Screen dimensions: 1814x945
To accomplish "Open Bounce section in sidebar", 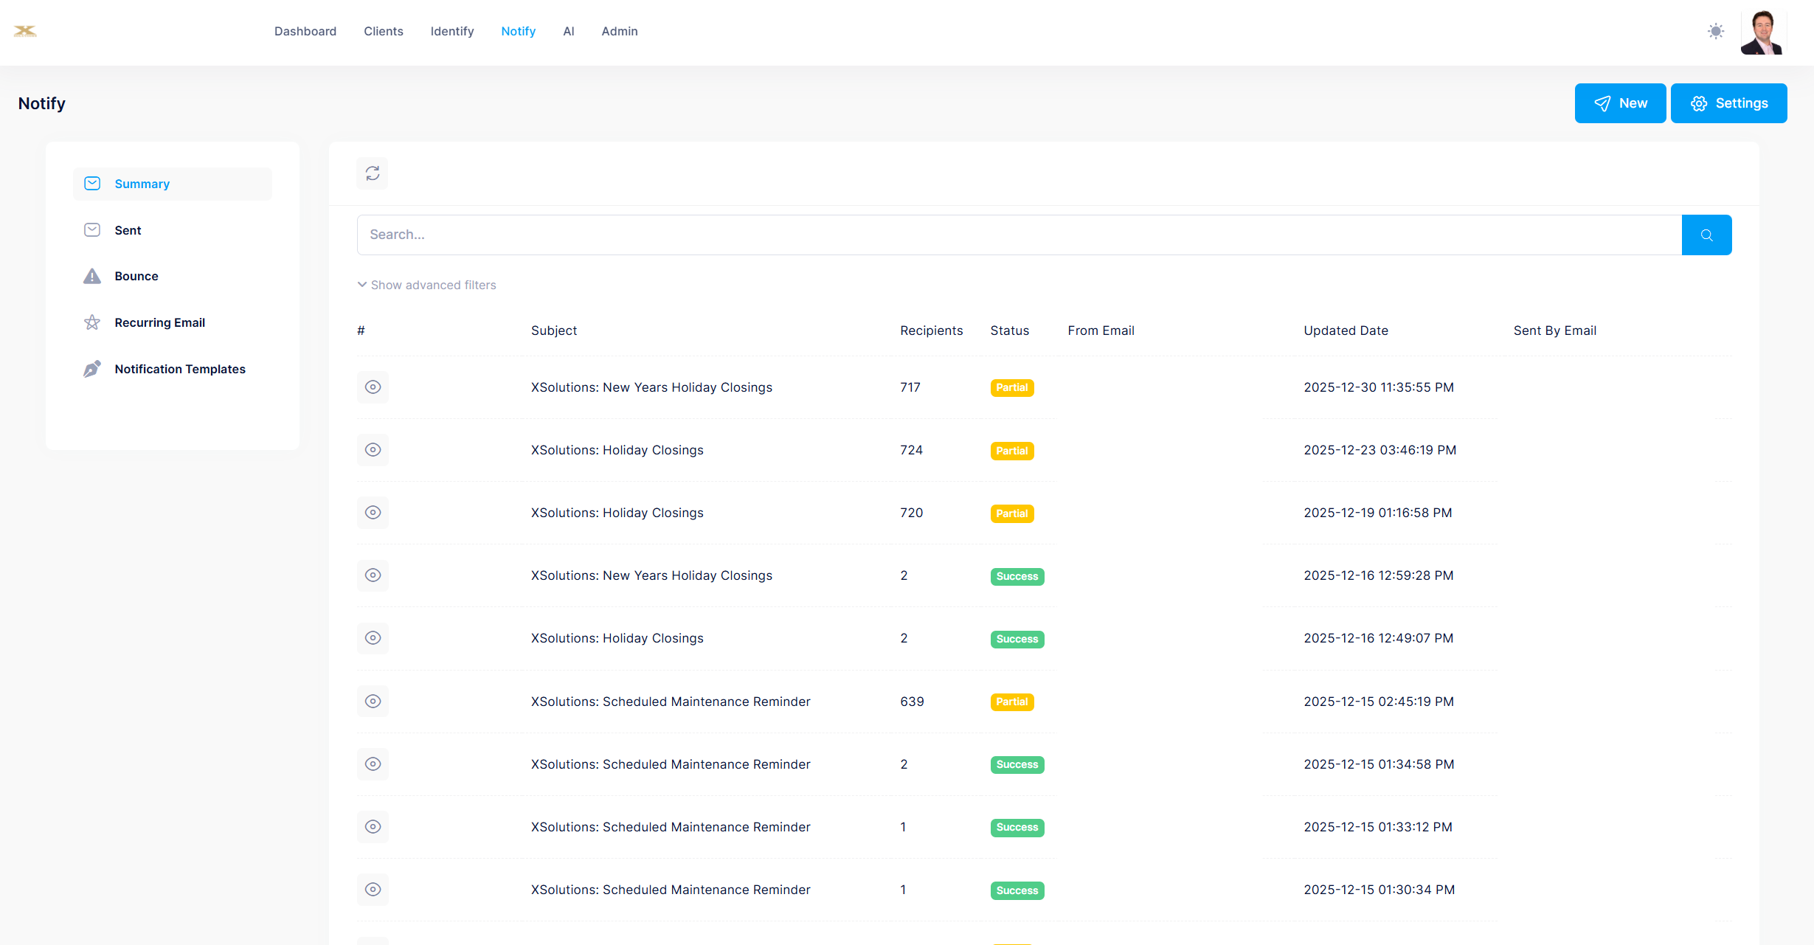I will pyautogui.click(x=136, y=276).
